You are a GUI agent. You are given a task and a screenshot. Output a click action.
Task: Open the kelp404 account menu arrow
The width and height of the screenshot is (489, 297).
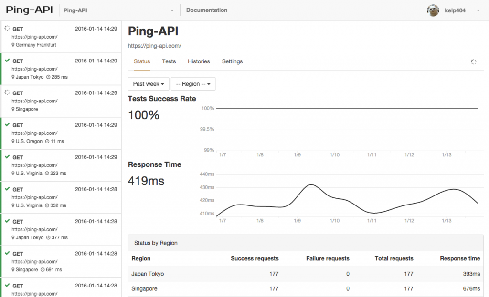pyautogui.click(x=478, y=10)
